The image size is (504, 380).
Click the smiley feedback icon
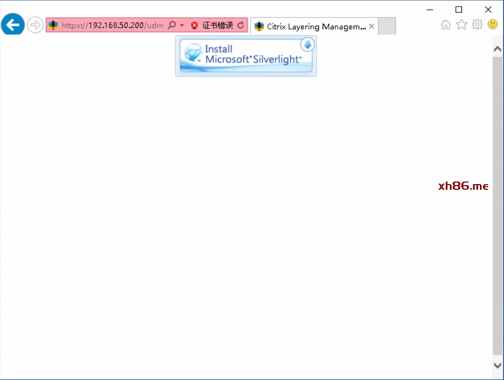pos(493,24)
